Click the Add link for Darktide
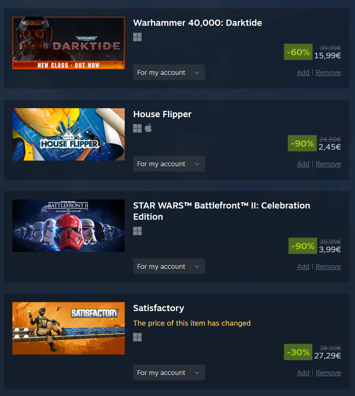 click(303, 73)
